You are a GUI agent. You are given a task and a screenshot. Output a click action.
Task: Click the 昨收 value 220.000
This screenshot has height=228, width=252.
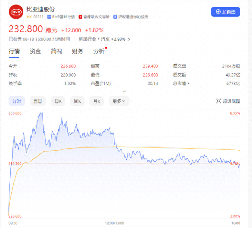[68, 75]
